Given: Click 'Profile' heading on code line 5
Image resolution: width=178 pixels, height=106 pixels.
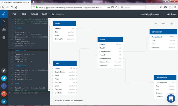Looking at the screenshot, I should click(x=18, y=28).
